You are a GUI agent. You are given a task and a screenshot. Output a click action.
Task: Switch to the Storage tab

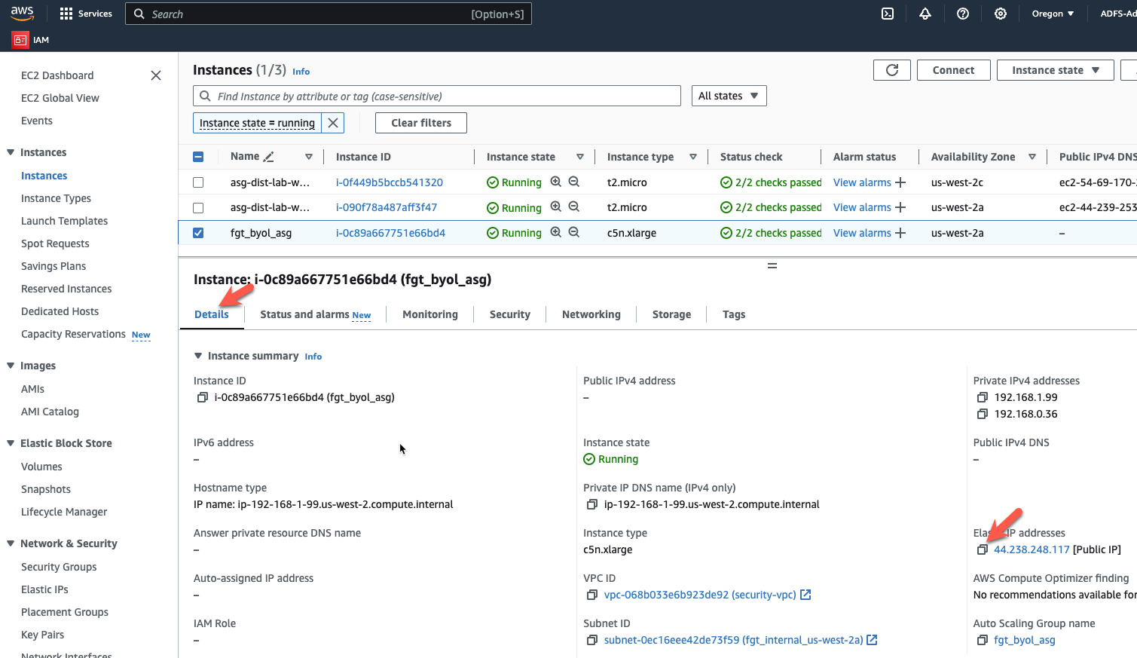coord(672,314)
